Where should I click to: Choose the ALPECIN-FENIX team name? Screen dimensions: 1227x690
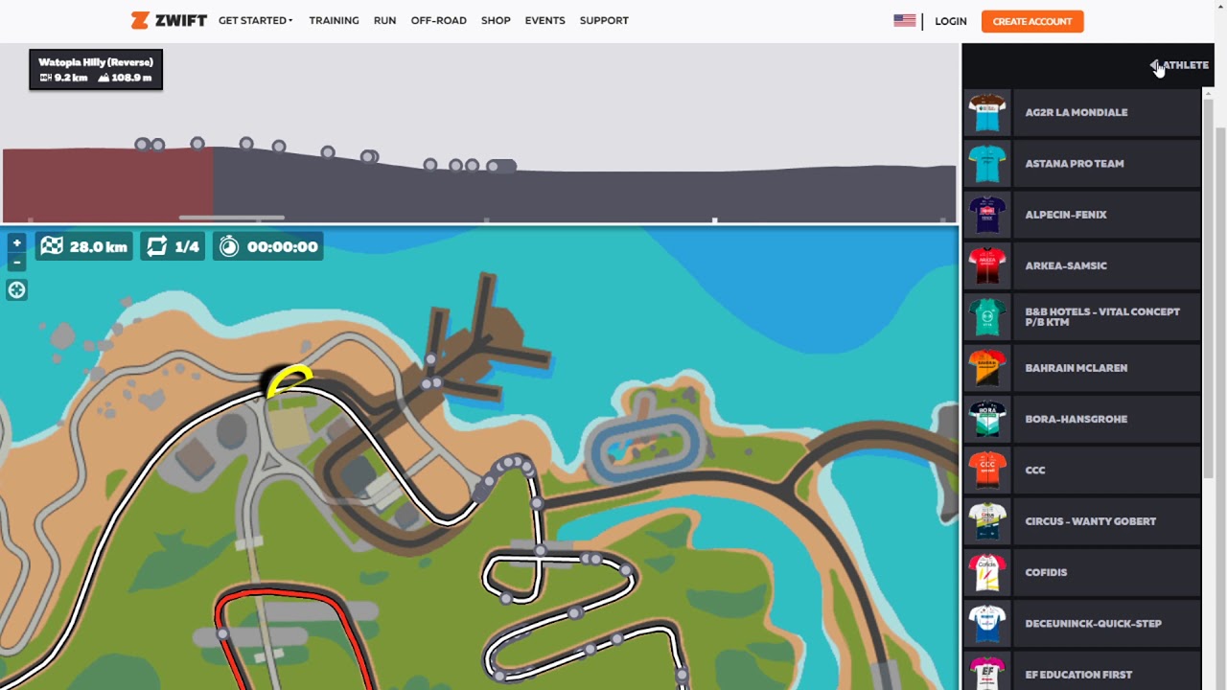(1065, 215)
